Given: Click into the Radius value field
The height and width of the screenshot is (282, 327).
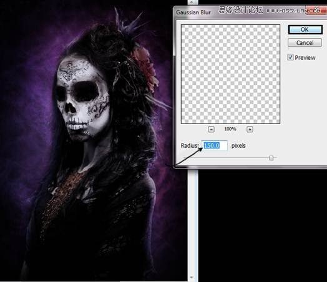Looking at the screenshot, I should (x=214, y=145).
